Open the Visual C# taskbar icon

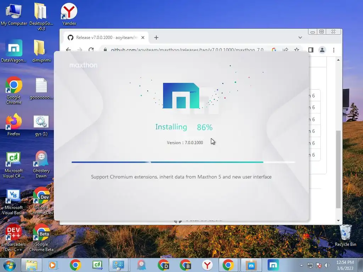click(x=97, y=265)
